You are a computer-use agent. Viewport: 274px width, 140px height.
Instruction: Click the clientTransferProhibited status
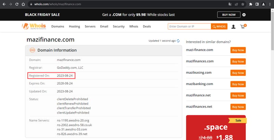coord(74,108)
